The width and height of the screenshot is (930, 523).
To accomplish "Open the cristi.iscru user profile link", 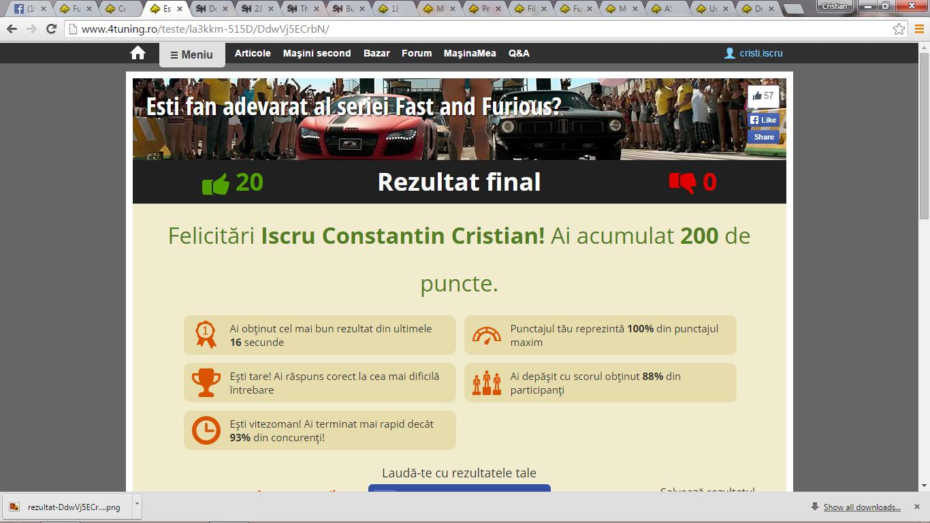I will coord(754,53).
